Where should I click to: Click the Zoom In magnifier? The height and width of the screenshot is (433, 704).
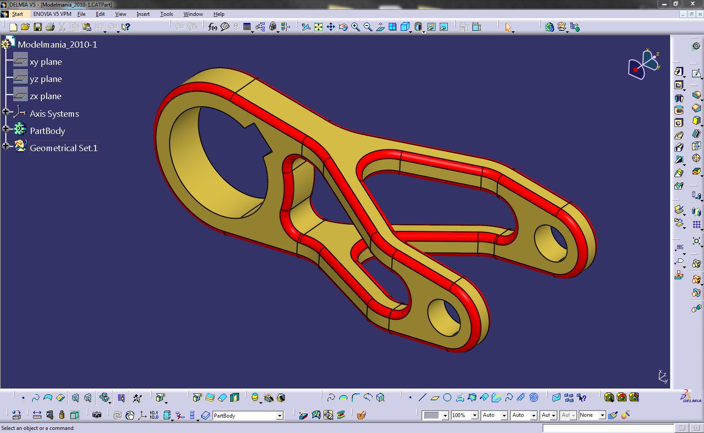pos(355,27)
